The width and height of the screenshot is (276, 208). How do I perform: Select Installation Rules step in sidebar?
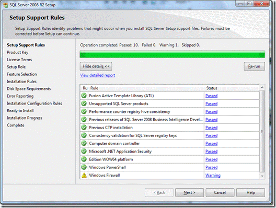click(x=21, y=82)
